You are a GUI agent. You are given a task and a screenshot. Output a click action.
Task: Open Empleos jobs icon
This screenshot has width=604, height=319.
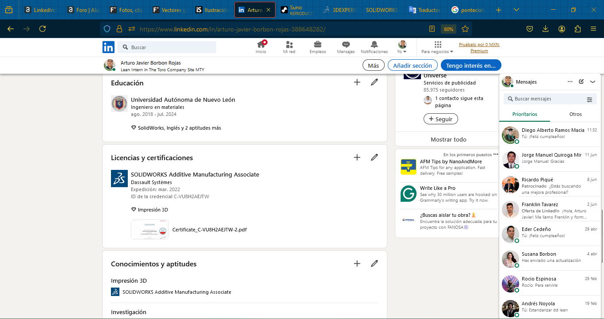(317, 47)
